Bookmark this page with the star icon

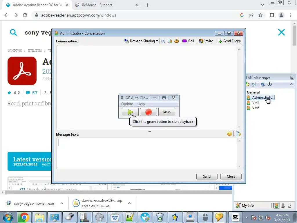260,15
